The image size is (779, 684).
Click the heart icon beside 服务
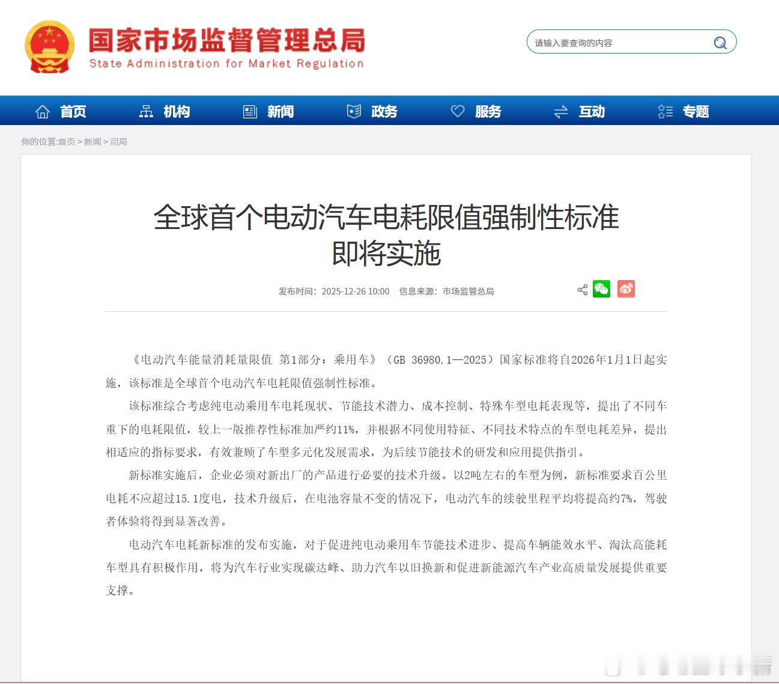coord(458,111)
